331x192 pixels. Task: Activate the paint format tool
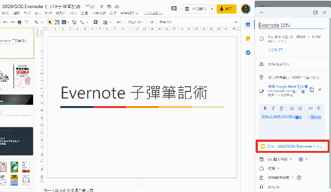click(26, 22)
